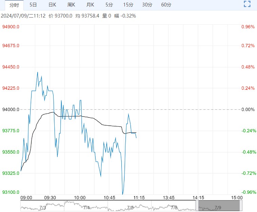
Task: Click the 均 93758.4 average readout
Action: [x=87, y=16]
